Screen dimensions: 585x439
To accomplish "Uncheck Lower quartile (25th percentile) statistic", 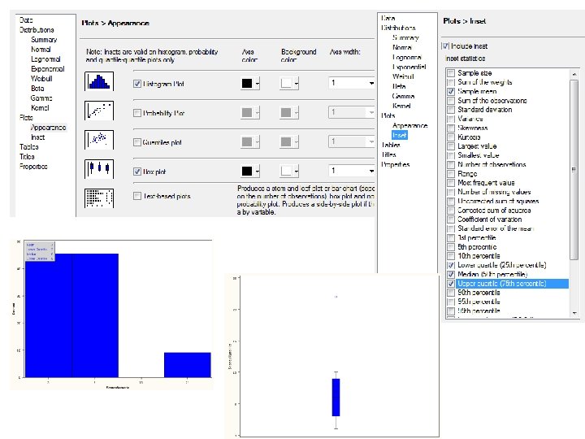I will tap(451, 265).
